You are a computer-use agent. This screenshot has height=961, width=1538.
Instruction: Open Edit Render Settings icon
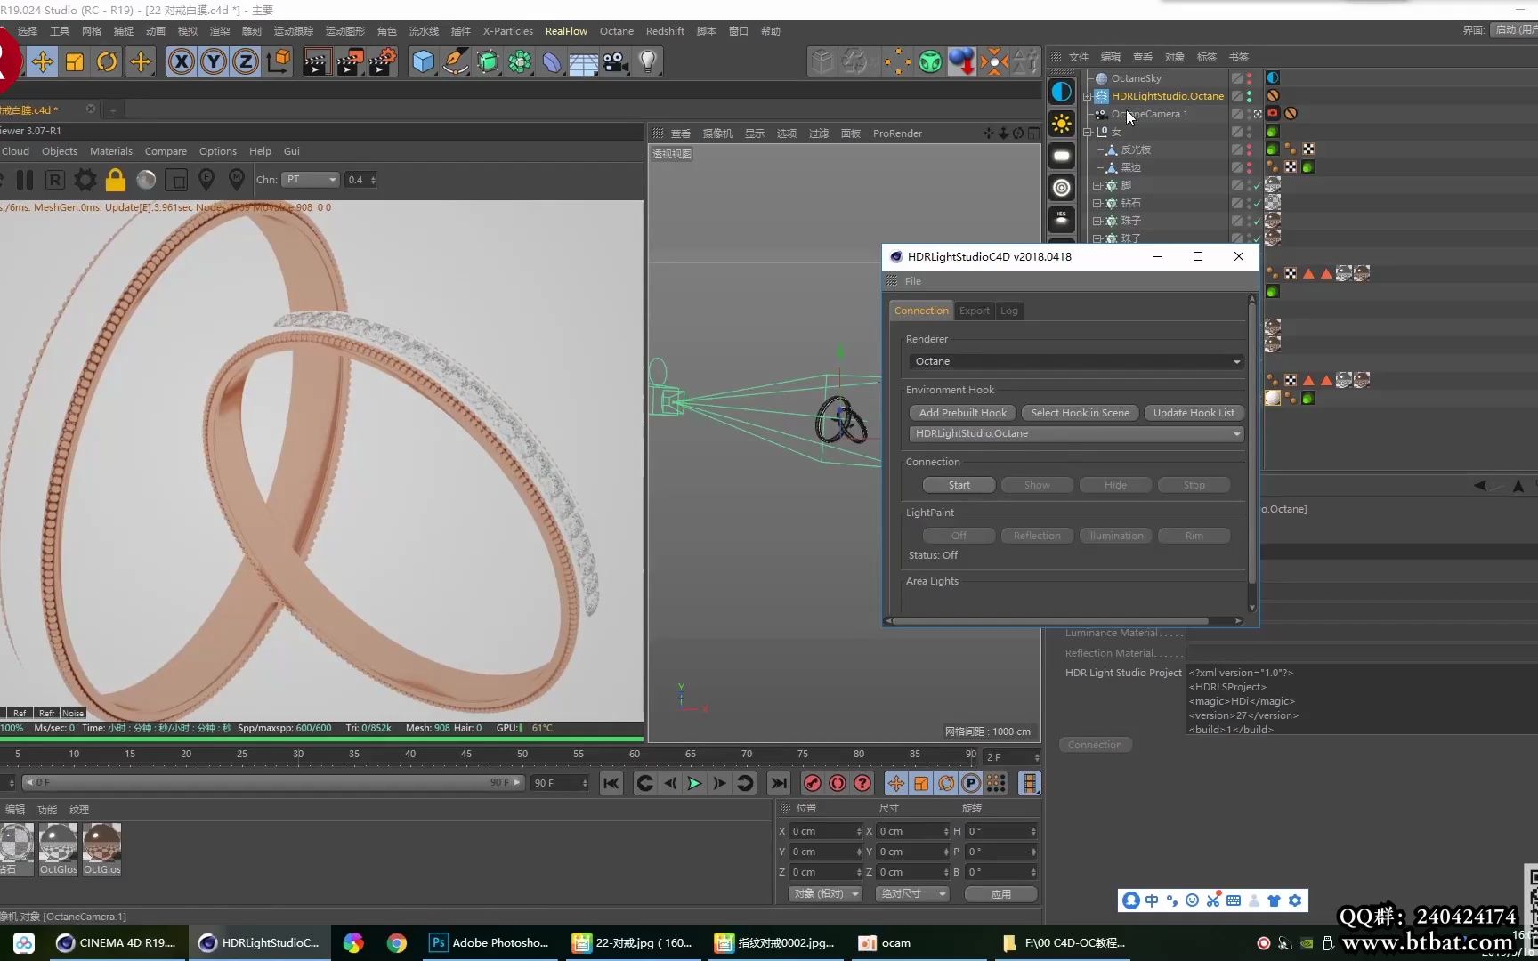[383, 61]
